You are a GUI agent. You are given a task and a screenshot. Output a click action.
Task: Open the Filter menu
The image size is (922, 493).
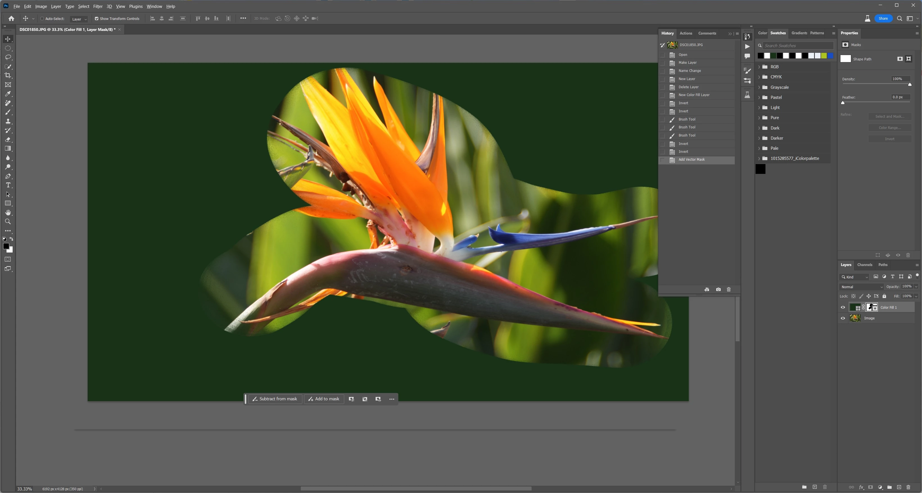coord(97,6)
